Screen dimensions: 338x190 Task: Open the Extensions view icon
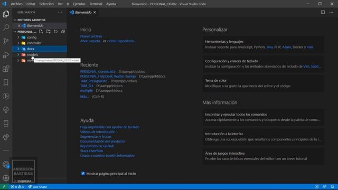pyautogui.click(x=6, y=69)
